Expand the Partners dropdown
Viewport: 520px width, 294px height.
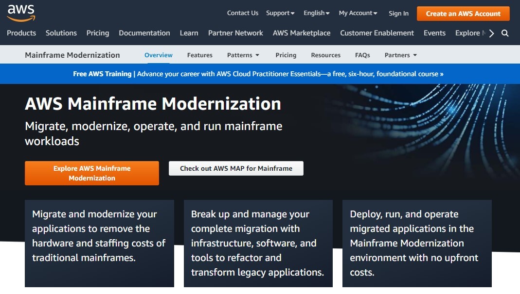click(x=401, y=55)
